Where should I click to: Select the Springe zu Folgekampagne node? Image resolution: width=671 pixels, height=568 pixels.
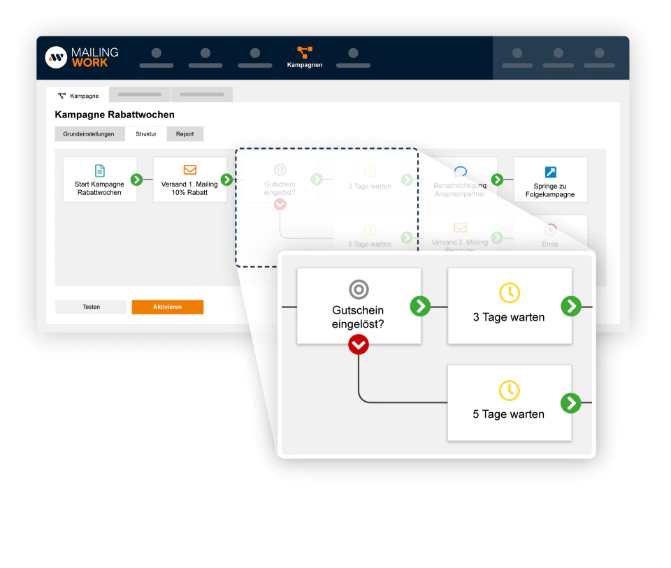(550, 180)
